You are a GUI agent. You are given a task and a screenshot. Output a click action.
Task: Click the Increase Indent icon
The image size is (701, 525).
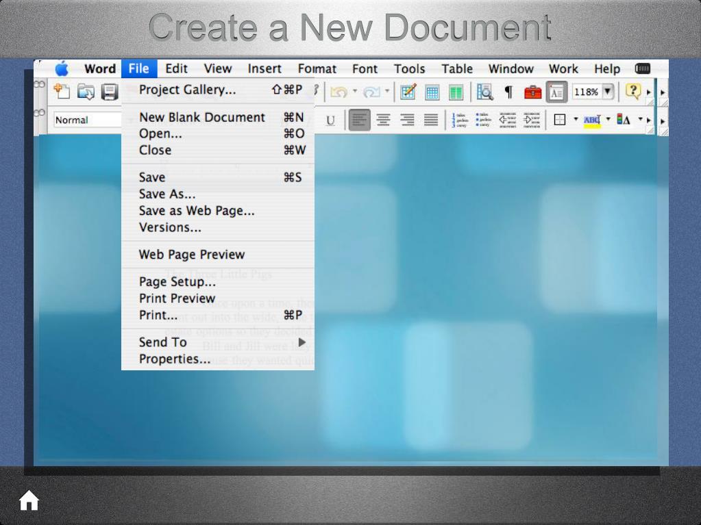pyautogui.click(x=532, y=120)
